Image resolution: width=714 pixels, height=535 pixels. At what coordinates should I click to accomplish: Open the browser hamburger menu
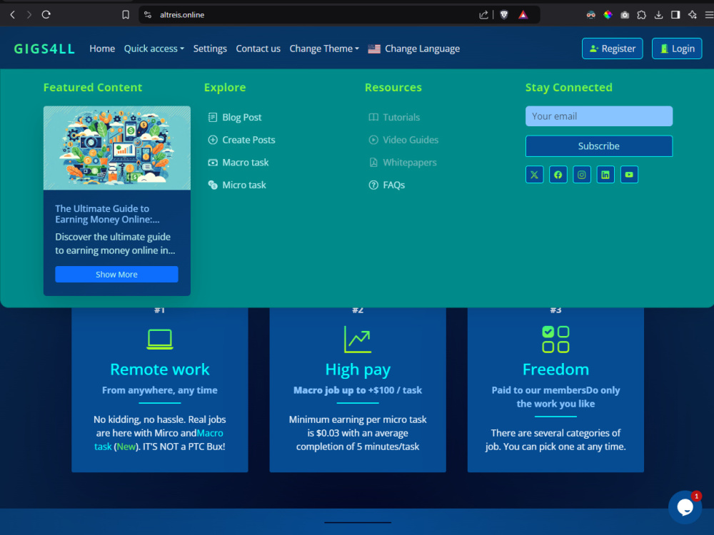(x=709, y=14)
